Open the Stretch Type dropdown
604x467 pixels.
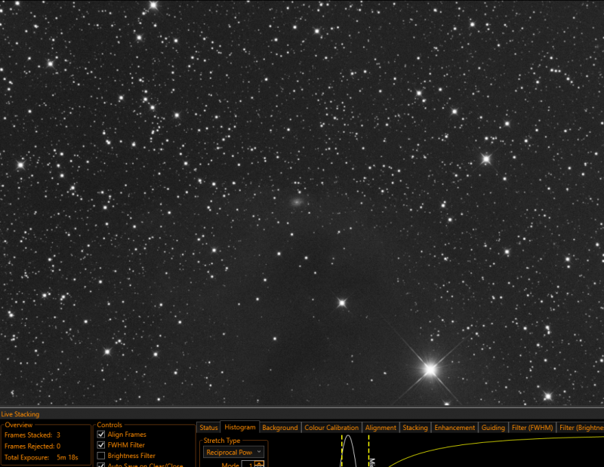[233, 453]
